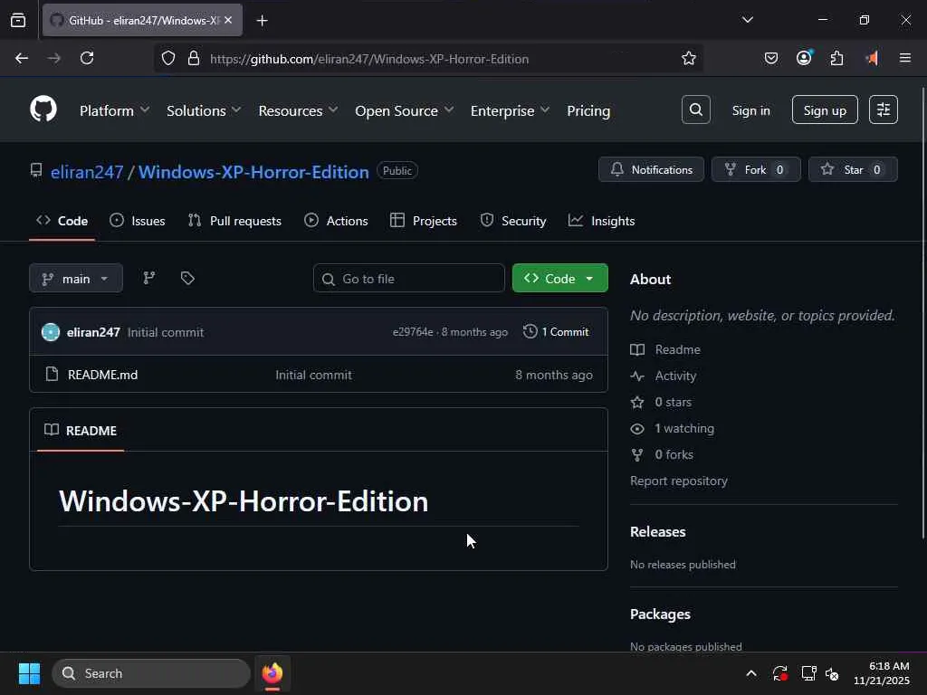
Task: Open the Pull requests tab
Action: click(x=234, y=221)
